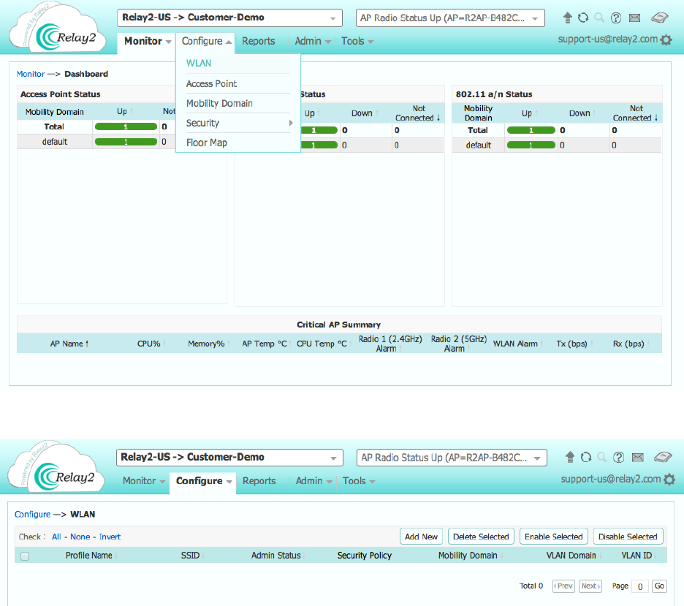Open the AP Radio Status Up dropdown in the bottom header
Screen dimensions: 684x606
pyautogui.click(x=452, y=458)
